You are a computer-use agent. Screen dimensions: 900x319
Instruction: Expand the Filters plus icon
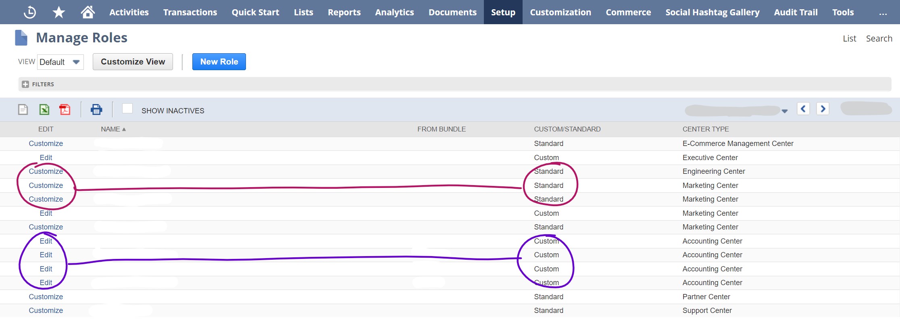click(25, 84)
